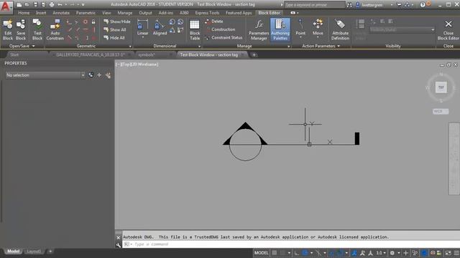Switch to the Express Tools ribbon tab

[207, 13]
